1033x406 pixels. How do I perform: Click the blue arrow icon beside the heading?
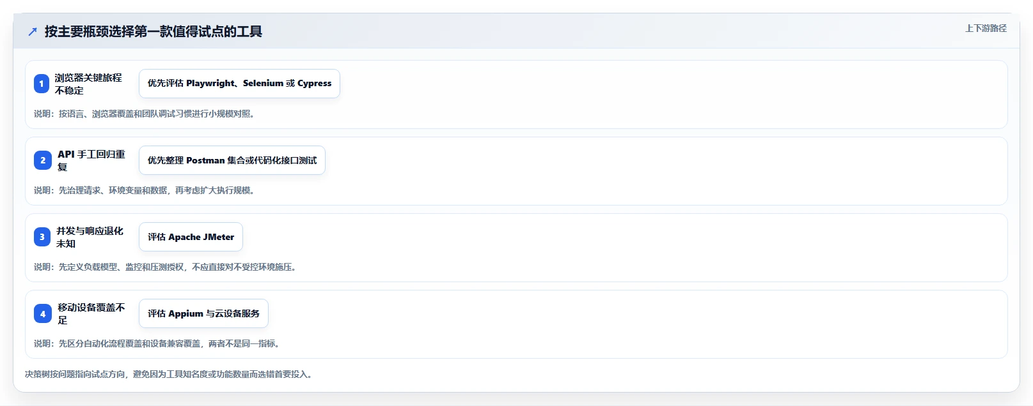33,31
